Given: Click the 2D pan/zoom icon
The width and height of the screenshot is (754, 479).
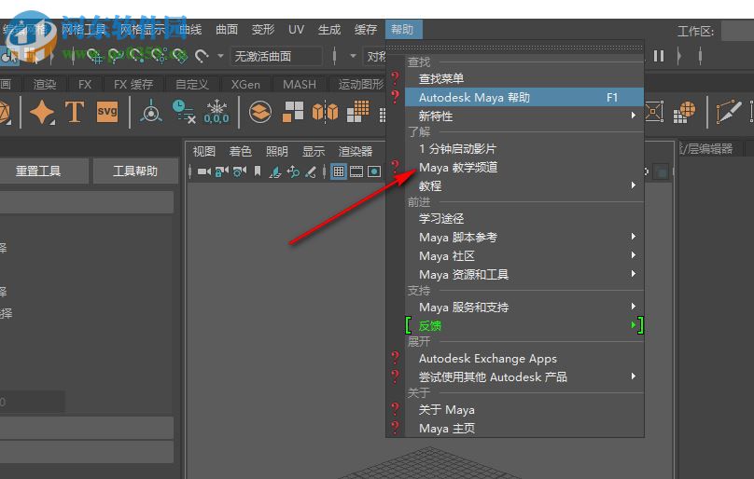Looking at the screenshot, I should (293, 171).
